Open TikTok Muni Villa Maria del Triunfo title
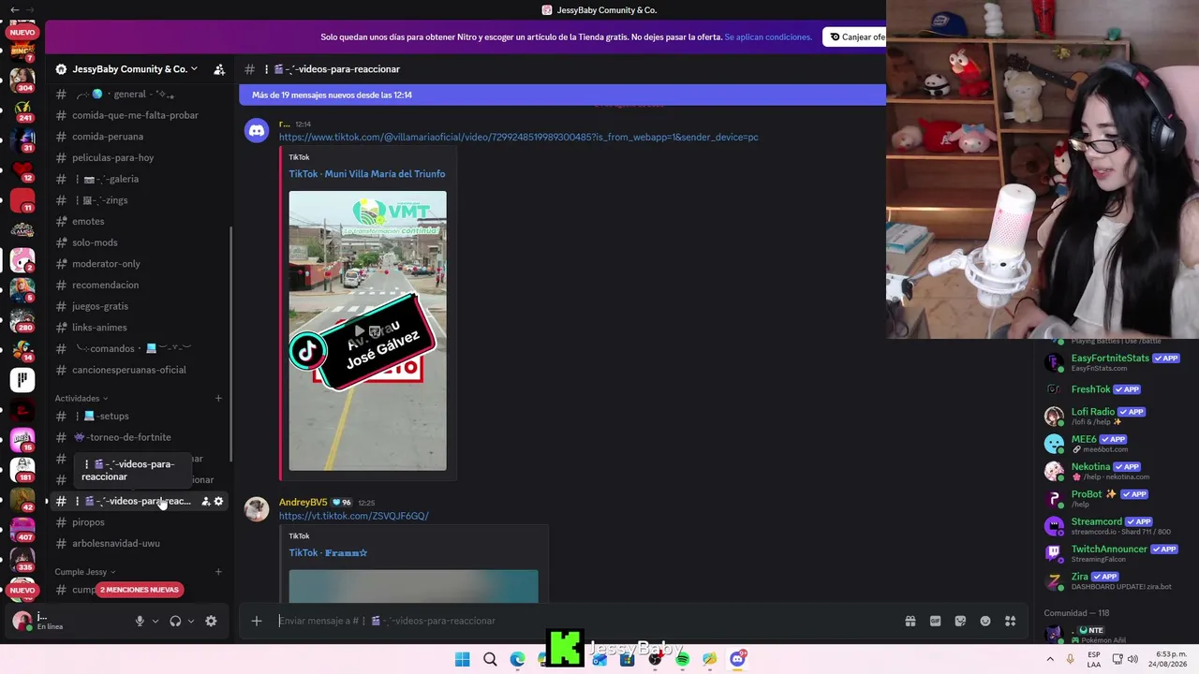Viewport: 1199px width, 674px height. 367,174
